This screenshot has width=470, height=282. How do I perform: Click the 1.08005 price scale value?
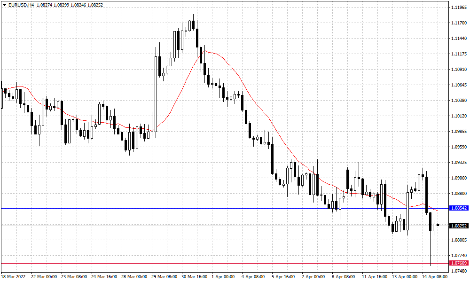point(459,240)
